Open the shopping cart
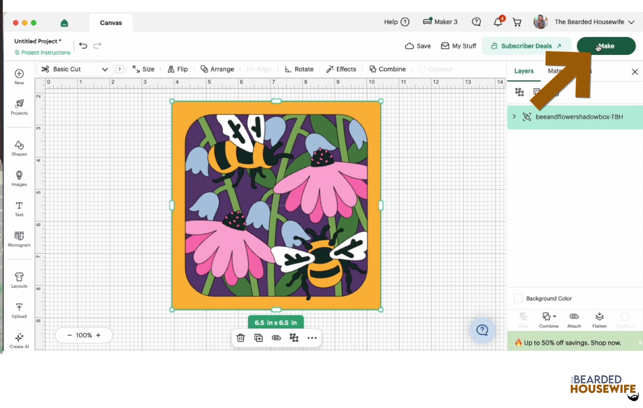 click(517, 22)
